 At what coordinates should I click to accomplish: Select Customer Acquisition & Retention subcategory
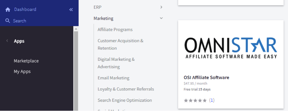[x=121, y=44]
